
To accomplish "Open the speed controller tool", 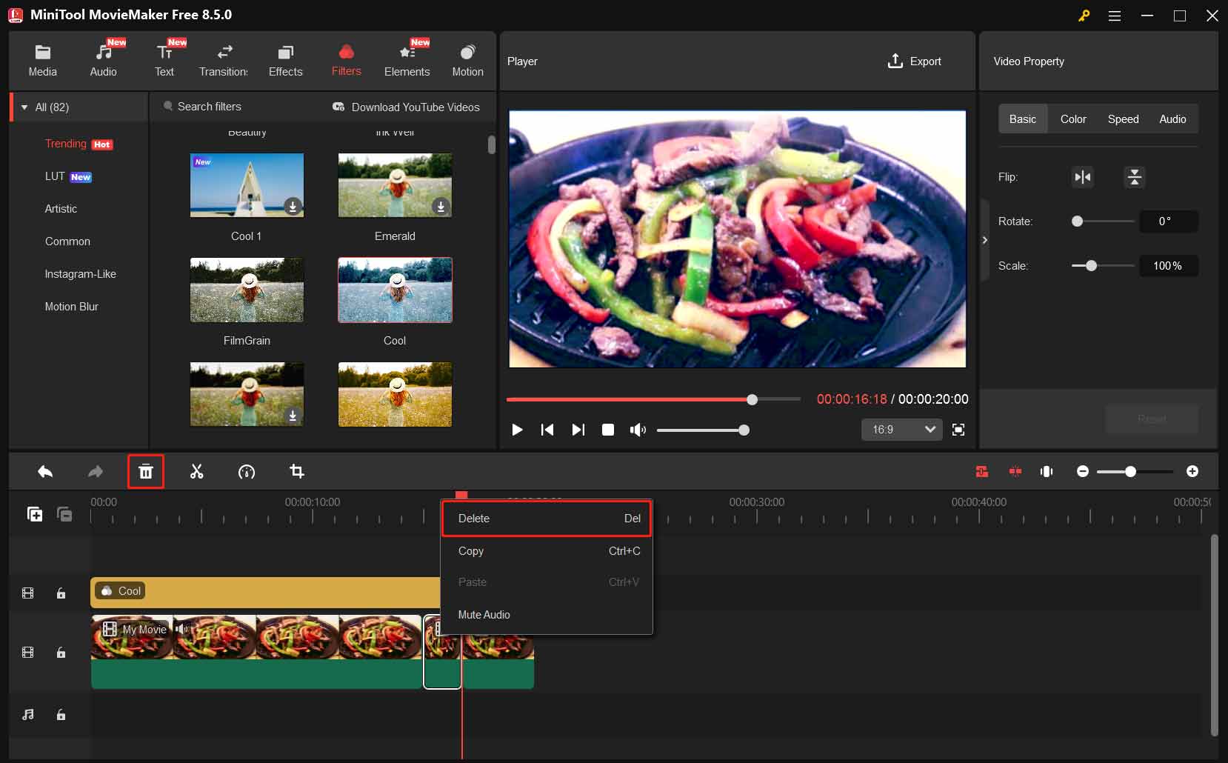I will pyautogui.click(x=247, y=472).
